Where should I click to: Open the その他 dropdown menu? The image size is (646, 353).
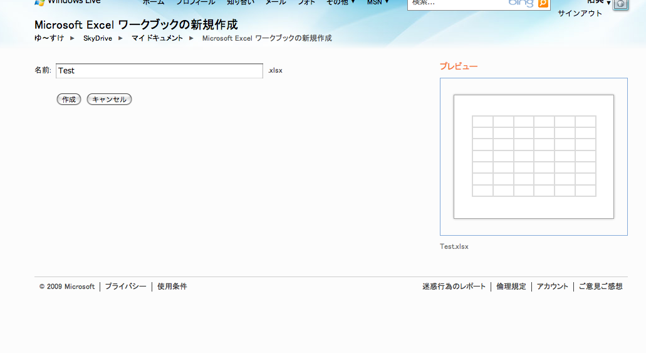(340, 3)
